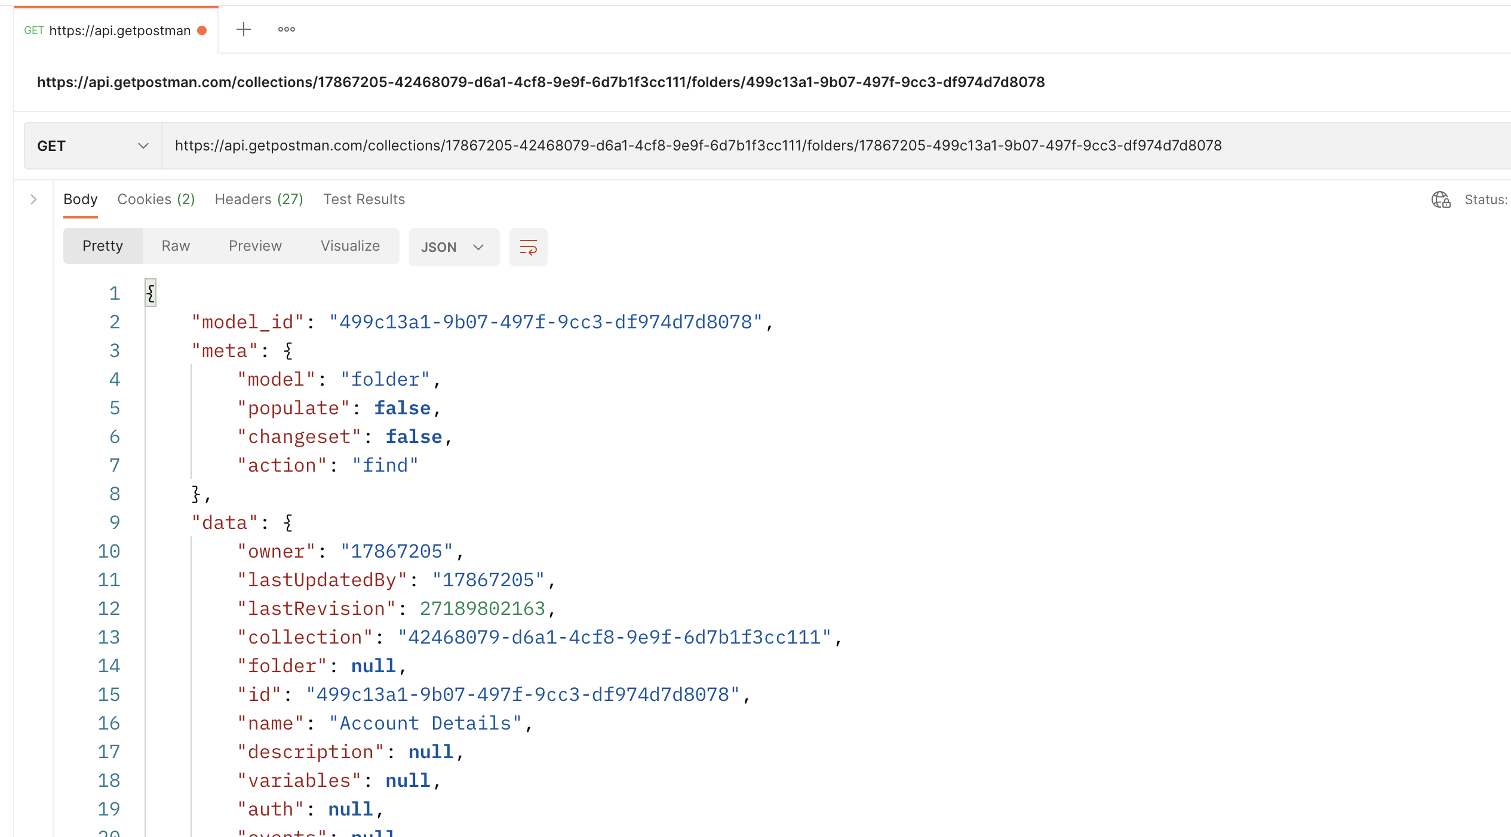Open the JSON format dropdown
This screenshot has width=1511, height=837.
(453, 247)
